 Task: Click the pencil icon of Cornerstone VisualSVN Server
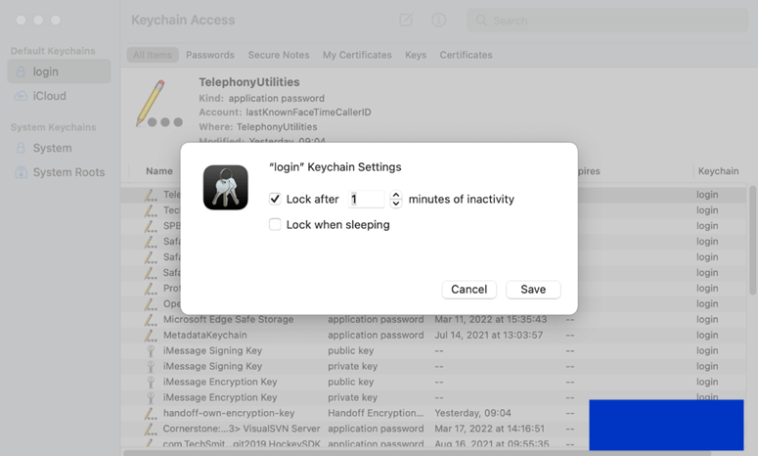(x=151, y=429)
